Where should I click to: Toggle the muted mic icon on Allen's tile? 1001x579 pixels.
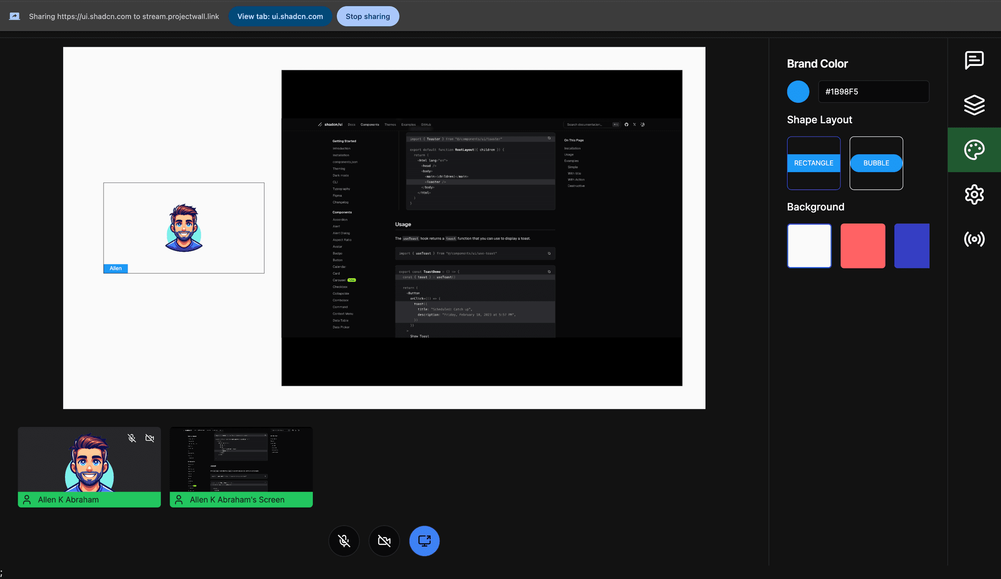tap(131, 438)
